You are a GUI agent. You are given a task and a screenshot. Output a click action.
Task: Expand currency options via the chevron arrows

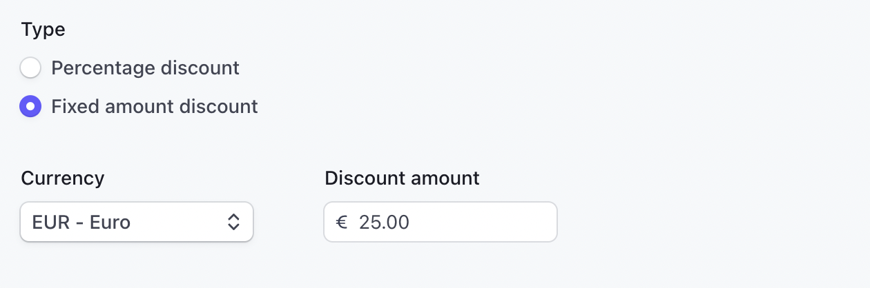pos(233,222)
